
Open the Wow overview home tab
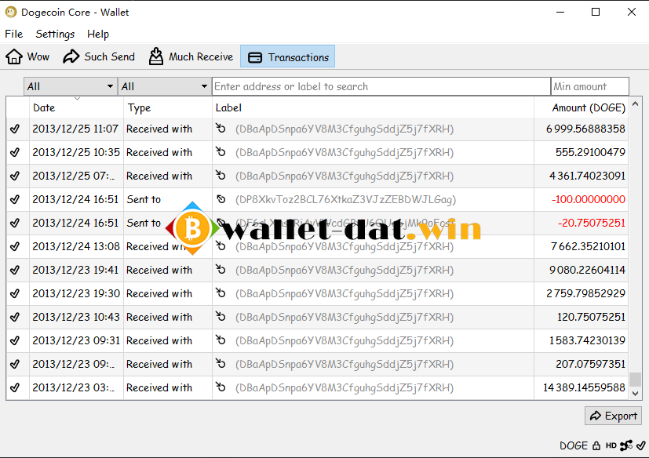[27, 56]
